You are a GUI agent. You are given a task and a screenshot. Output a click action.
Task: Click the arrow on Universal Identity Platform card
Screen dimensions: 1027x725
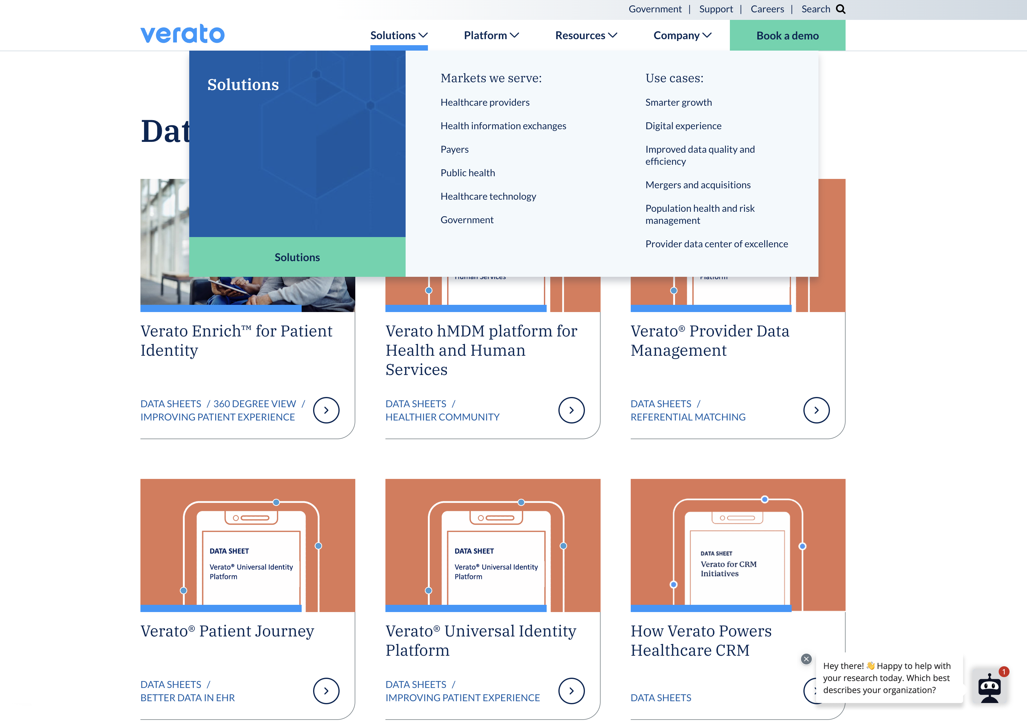click(x=572, y=691)
